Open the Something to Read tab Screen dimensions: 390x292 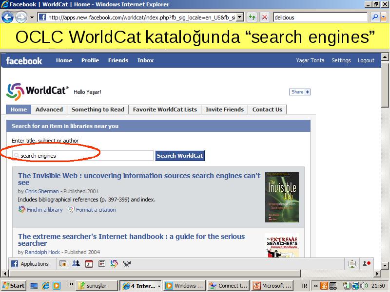pos(98,109)
